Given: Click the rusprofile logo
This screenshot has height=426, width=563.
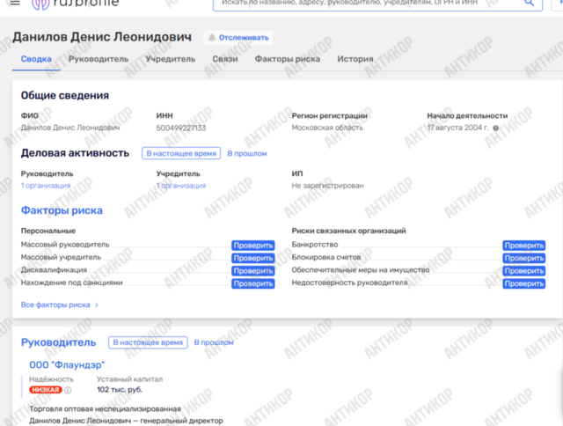Looking at the screenshot, I should [x=75, y=4].
